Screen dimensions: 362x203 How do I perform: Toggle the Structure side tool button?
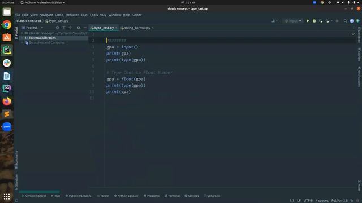(16, 182)
